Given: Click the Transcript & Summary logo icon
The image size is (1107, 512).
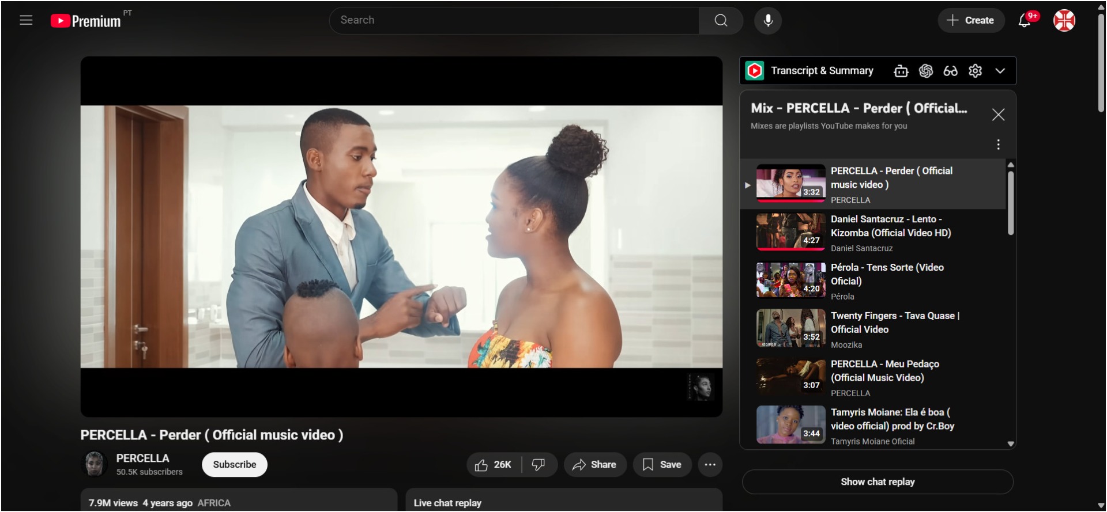Looking at the screenshot, I should tap(755, 71).
